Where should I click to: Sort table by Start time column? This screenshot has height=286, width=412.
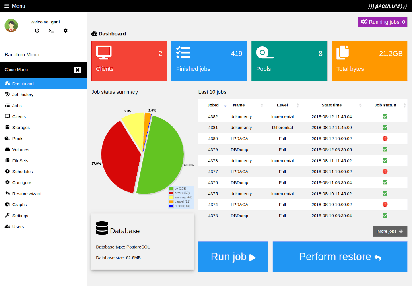[332, 105]
